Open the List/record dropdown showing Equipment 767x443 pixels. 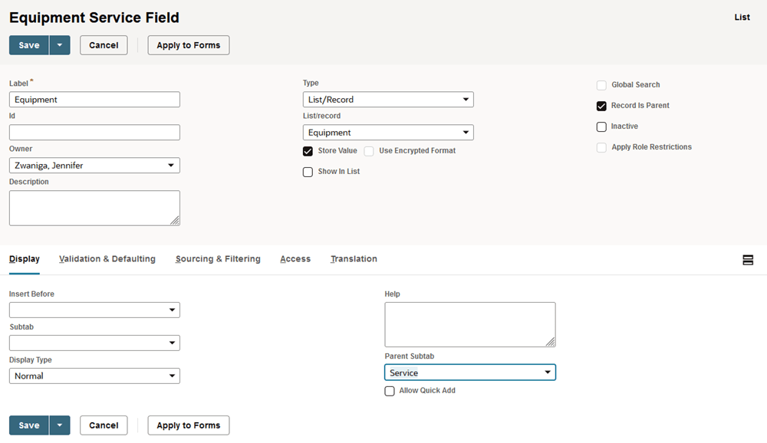[x=388, y=133]
